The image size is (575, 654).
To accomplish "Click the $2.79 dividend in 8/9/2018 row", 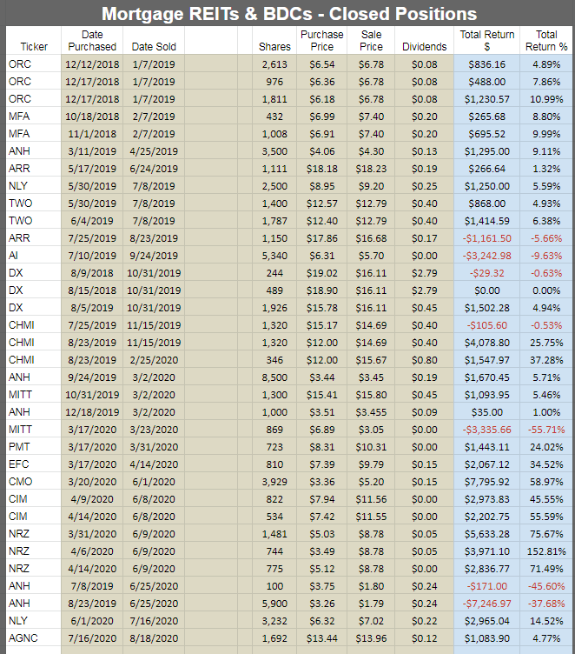I will pyautogui.click(x=424, y=273).
